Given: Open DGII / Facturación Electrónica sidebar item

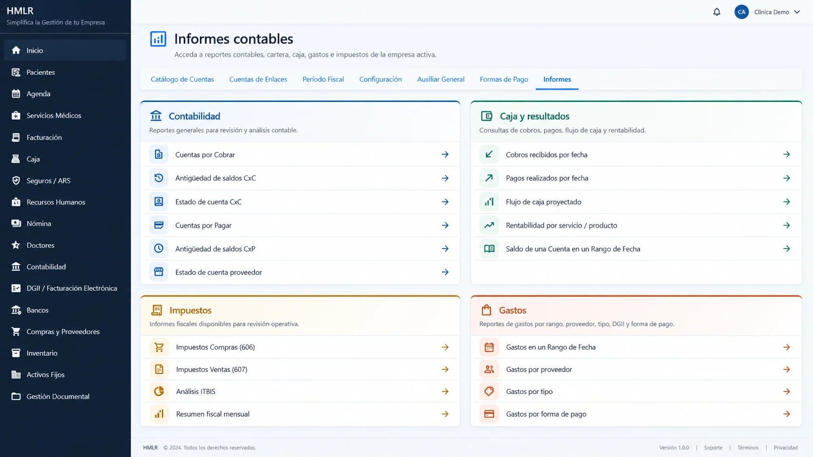Looking at the screenshot, I should [65, 288].
